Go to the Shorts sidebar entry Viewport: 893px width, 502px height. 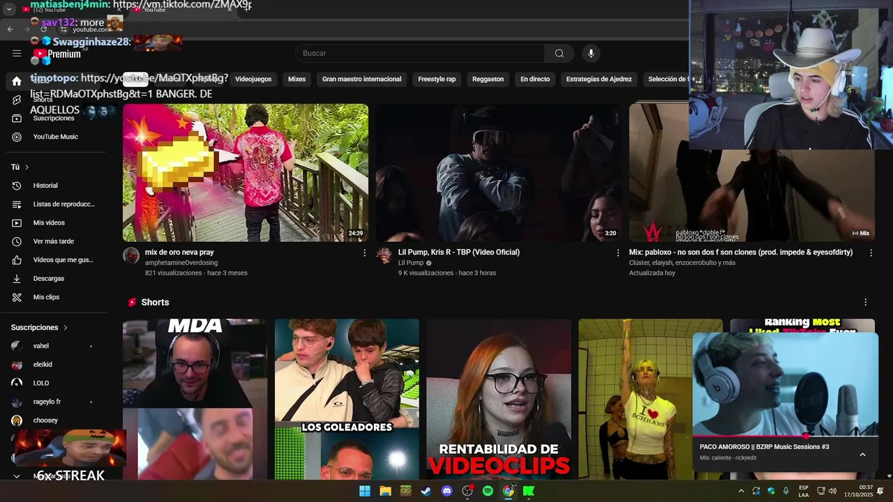click(43, 100)
